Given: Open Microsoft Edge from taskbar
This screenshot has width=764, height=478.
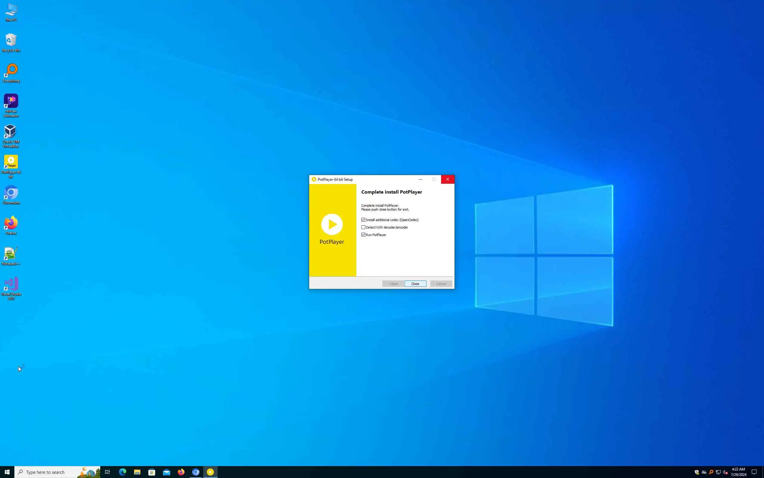Looking at the screenshot, I should [x=122, y=472].
